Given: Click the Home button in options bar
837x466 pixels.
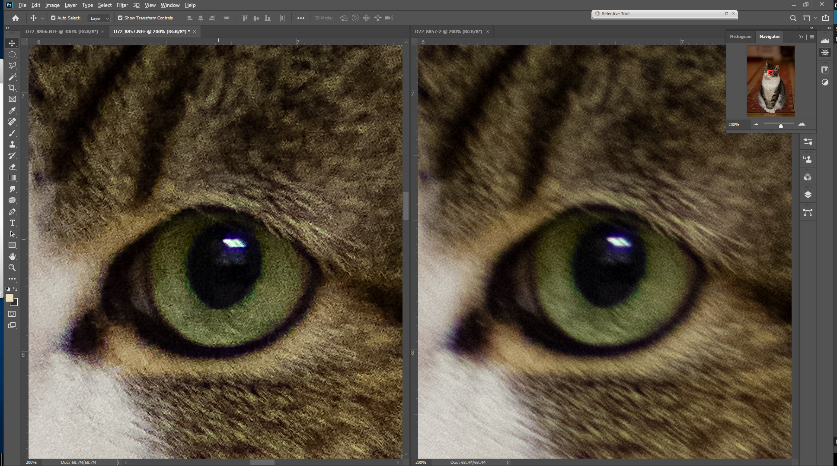Looking at the screenshot, I should click(x=16, y=18).
